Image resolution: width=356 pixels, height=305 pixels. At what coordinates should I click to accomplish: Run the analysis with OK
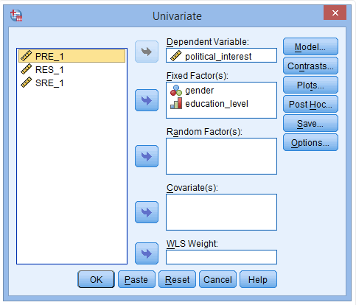click(96, 279)
